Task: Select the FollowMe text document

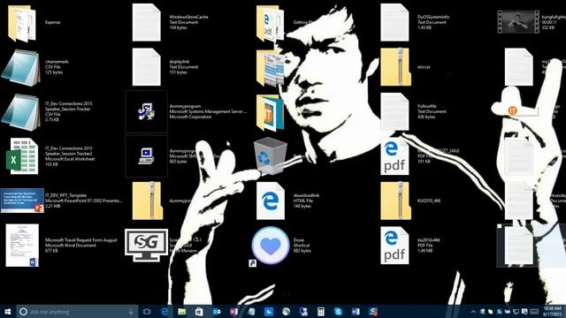Action: click(x=394, y=112)
